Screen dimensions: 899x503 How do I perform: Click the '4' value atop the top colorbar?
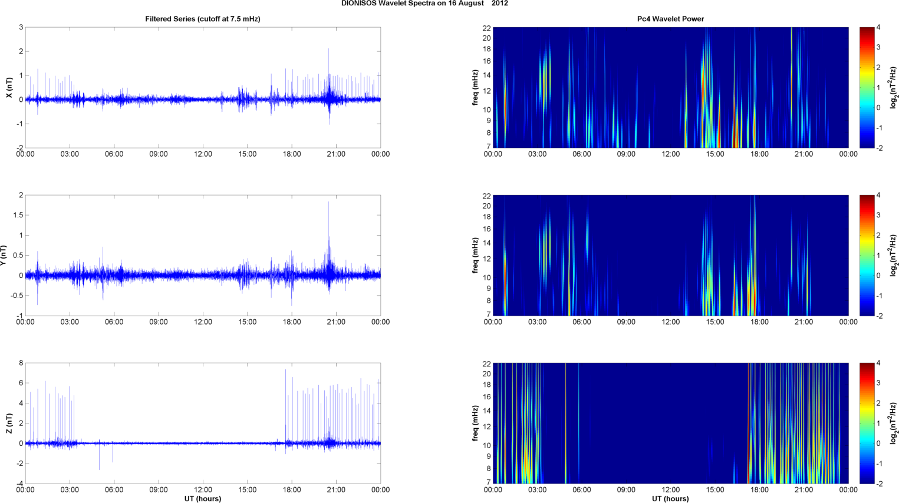[x=878, y=28]
